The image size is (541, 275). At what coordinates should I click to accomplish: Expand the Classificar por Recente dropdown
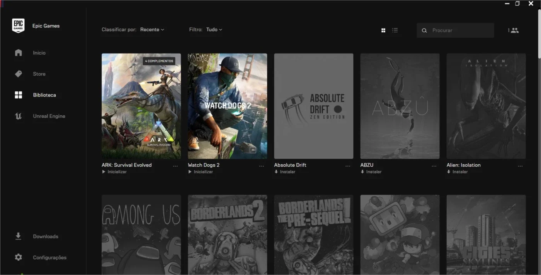click(x=152, y=30)
